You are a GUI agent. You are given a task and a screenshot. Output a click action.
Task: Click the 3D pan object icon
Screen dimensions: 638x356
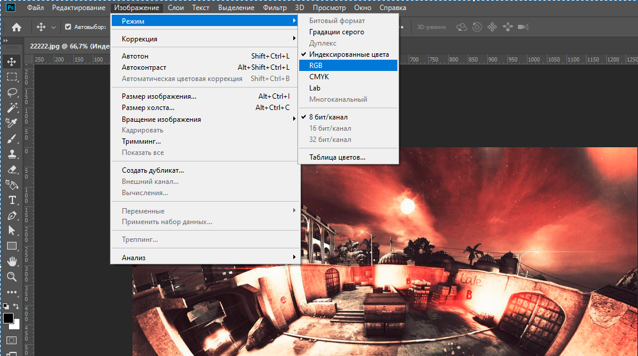[493, 27]
